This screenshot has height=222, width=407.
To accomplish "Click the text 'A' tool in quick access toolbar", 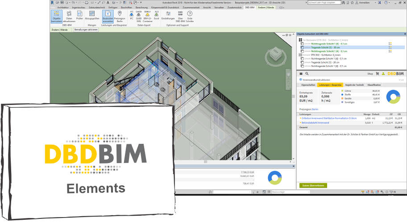I will [108, 2].
